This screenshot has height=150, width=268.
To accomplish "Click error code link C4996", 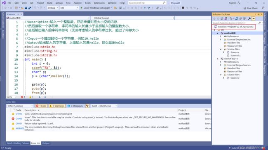I will pyautogui.click(x=19, y=118).
